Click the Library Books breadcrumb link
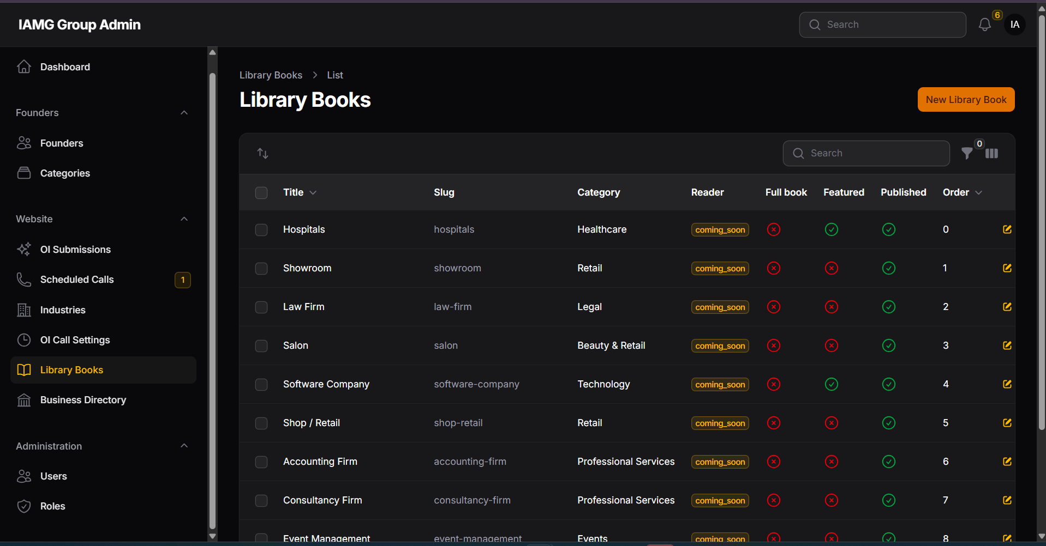The width and height of the screenshot is (1046, 546). coord(271,75)
